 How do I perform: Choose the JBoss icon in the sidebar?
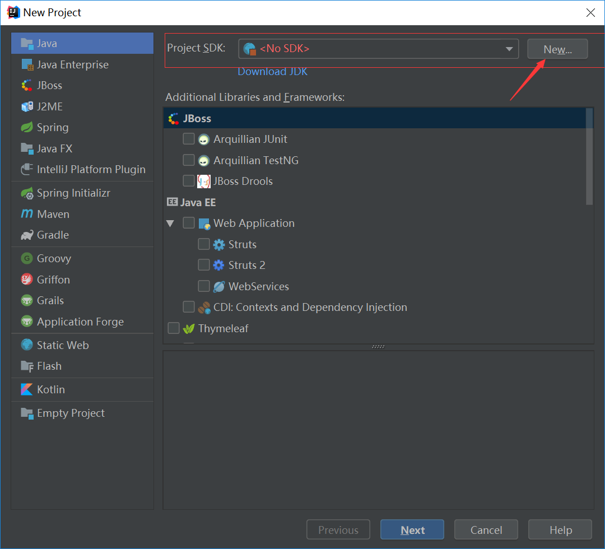coord(27,86)
